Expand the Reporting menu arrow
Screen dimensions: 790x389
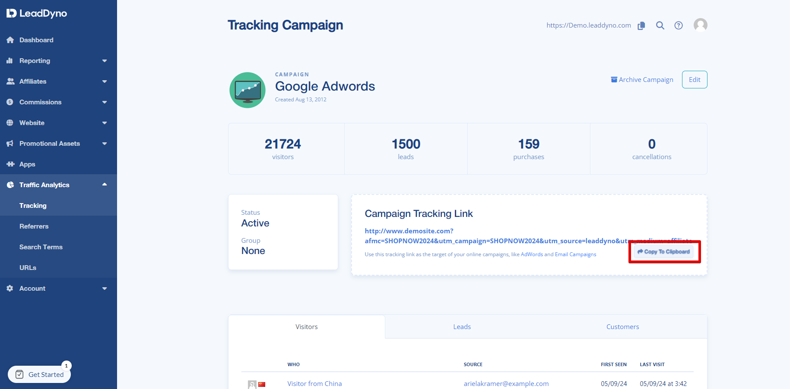pyautogui.click(x=105, y=61)
